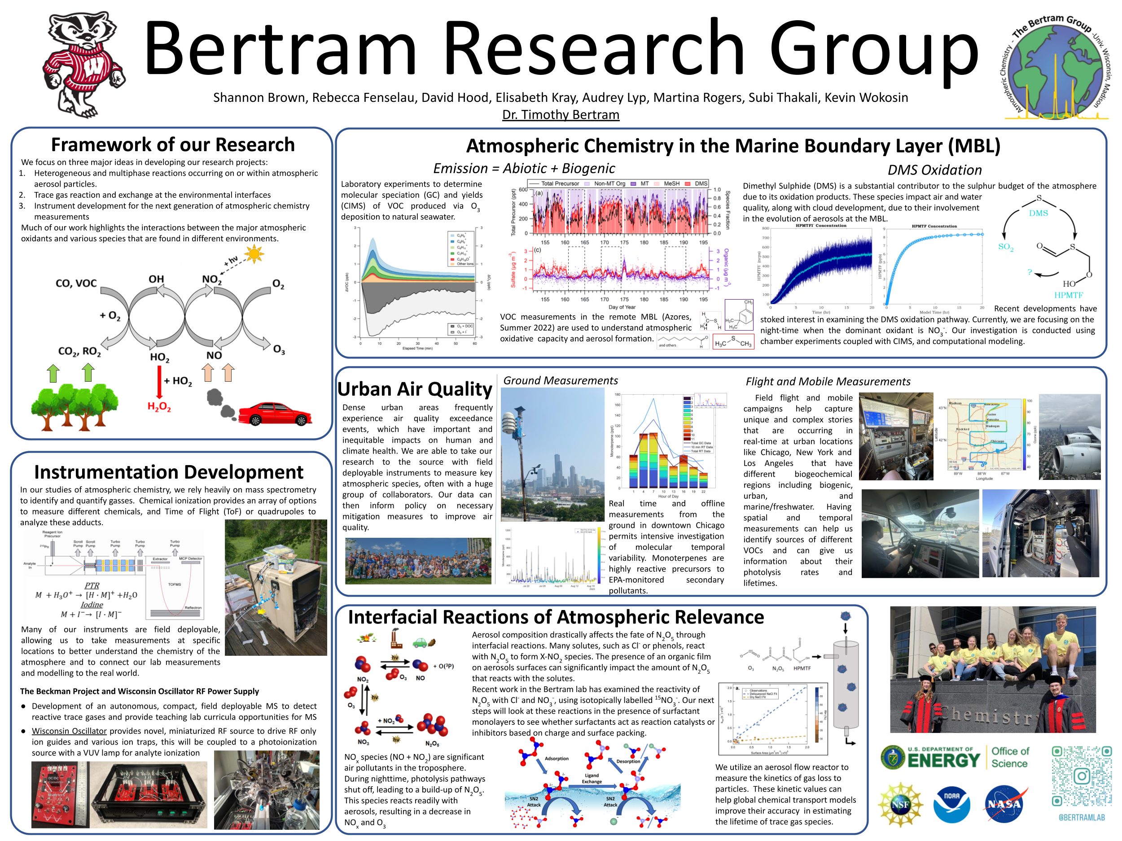Viewport: 1122px width, 841px height.
Task: Click the Ground Measurements subheading
Action: (x=561, y=380)
